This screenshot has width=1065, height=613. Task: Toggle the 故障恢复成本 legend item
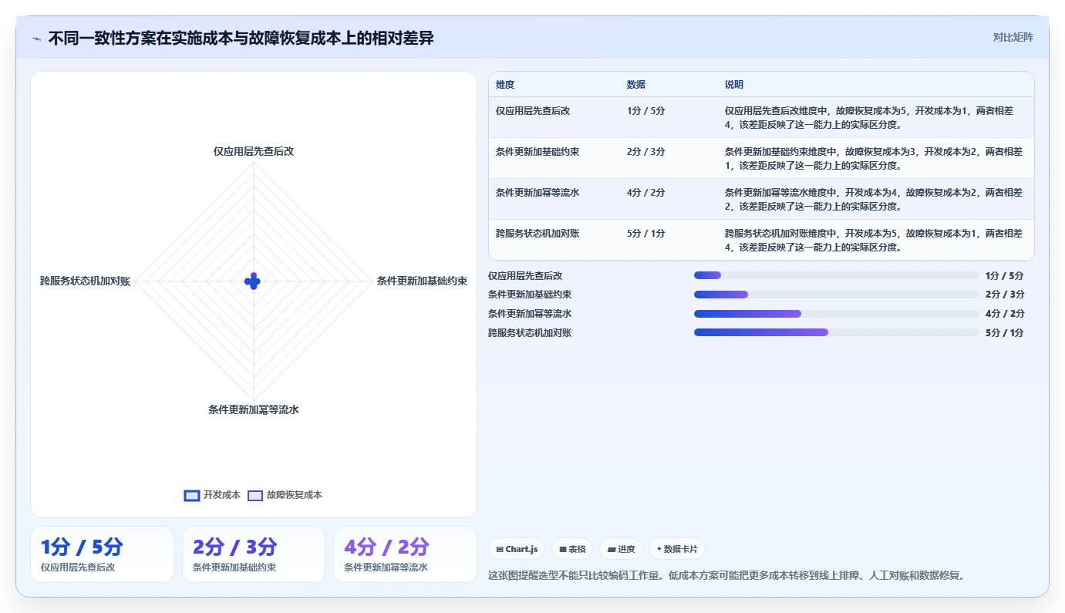click(x=285, y=495)
